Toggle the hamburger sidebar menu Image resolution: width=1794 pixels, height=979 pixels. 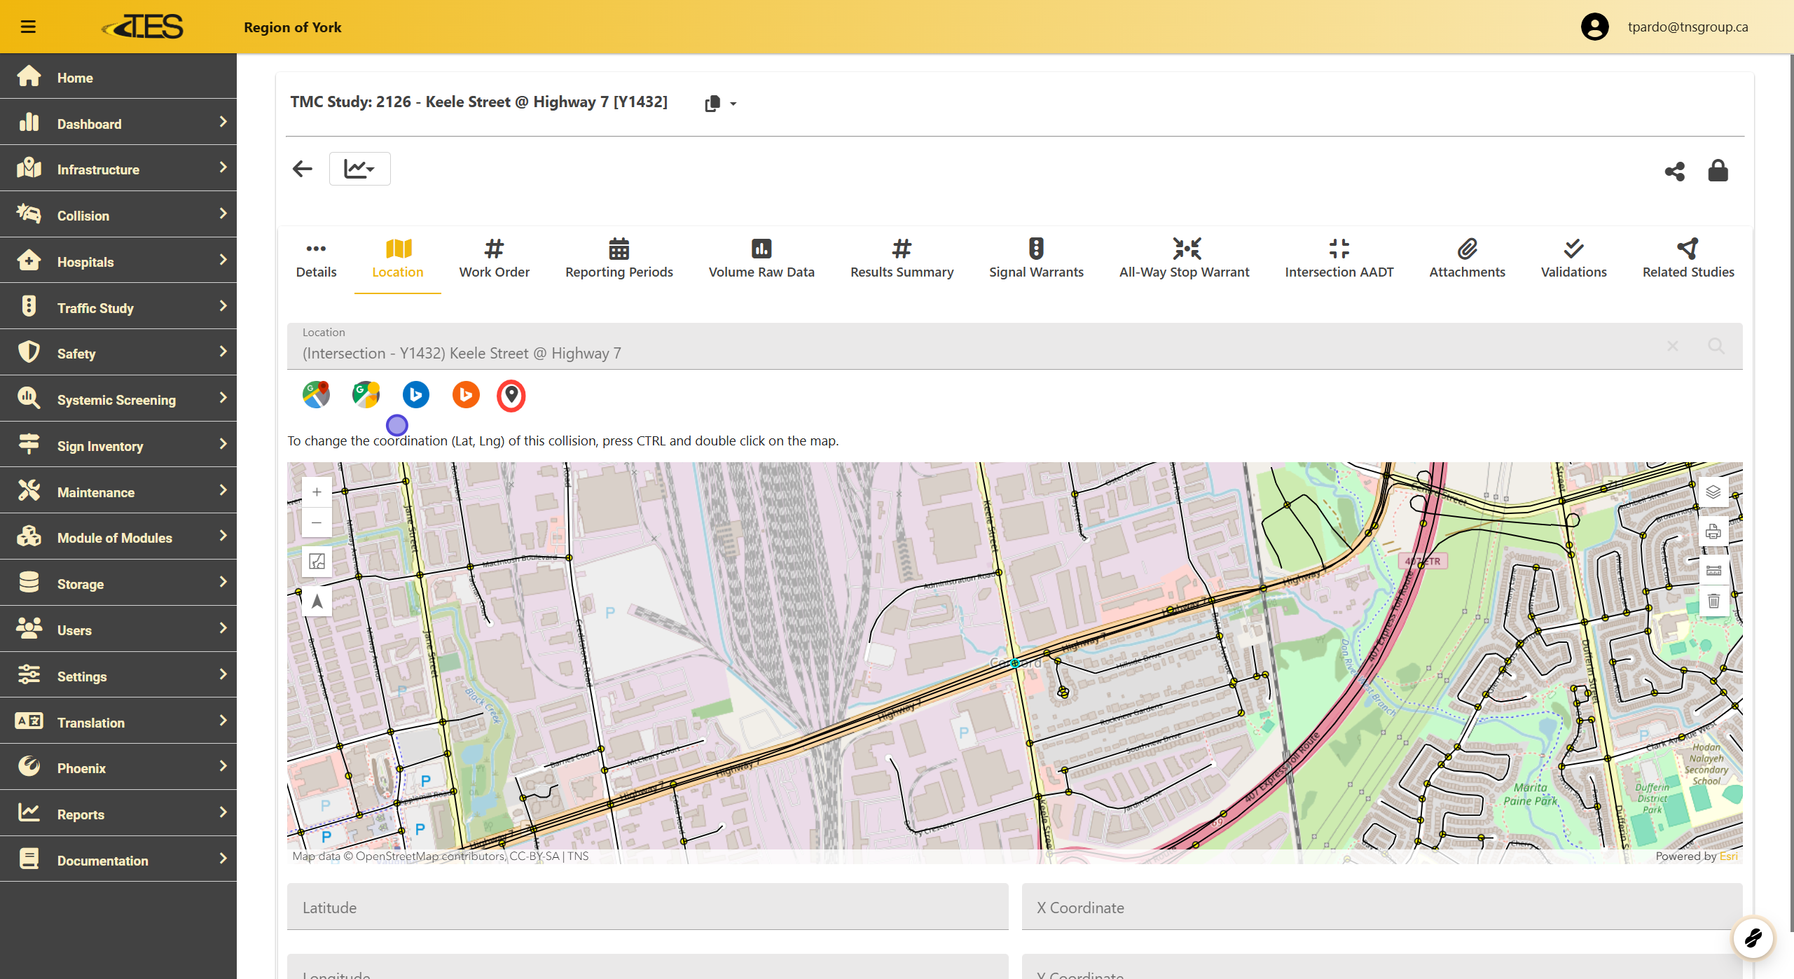pyautogui.click(x=28, y=27)
